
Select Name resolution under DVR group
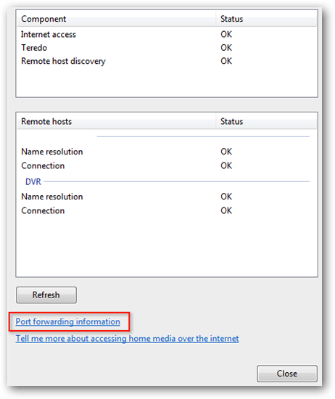(x=167, y=197)
